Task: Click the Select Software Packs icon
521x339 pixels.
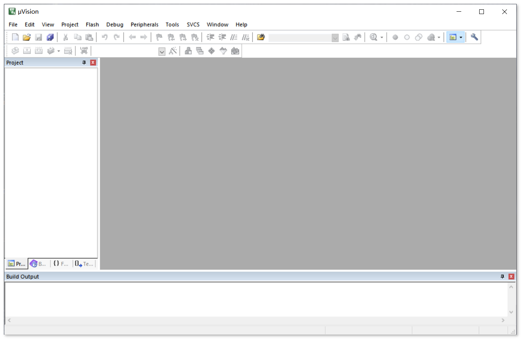Action: click(x=223, y=51)
